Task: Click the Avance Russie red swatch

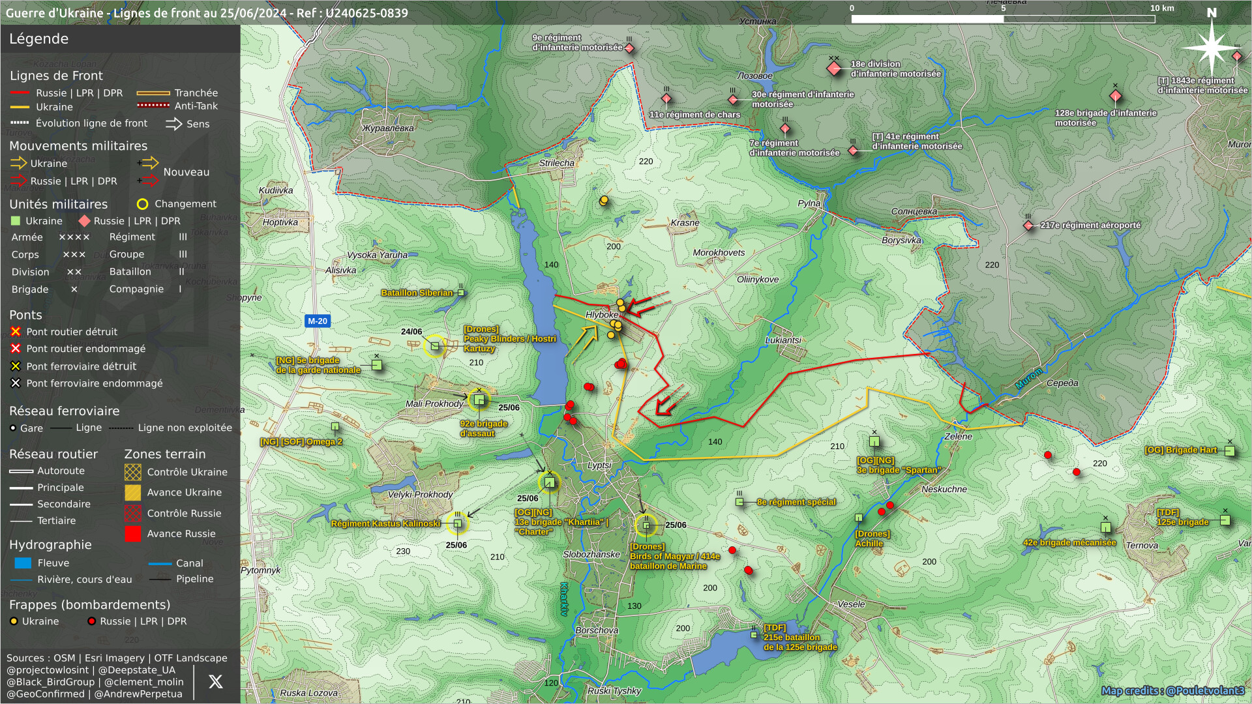Action: point(133,534)
